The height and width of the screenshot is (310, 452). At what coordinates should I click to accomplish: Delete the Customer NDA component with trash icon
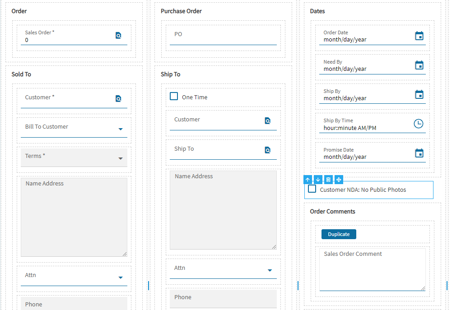(x=328, y=180)
